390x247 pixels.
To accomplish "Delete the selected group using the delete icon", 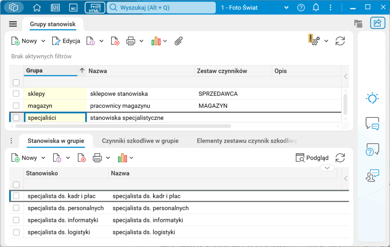I will tap(115, 40).
